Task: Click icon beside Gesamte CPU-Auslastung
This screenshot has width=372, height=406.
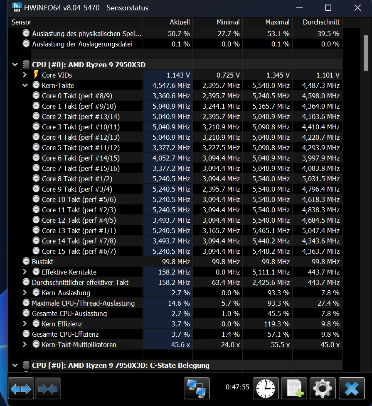Action: (26, 313)
